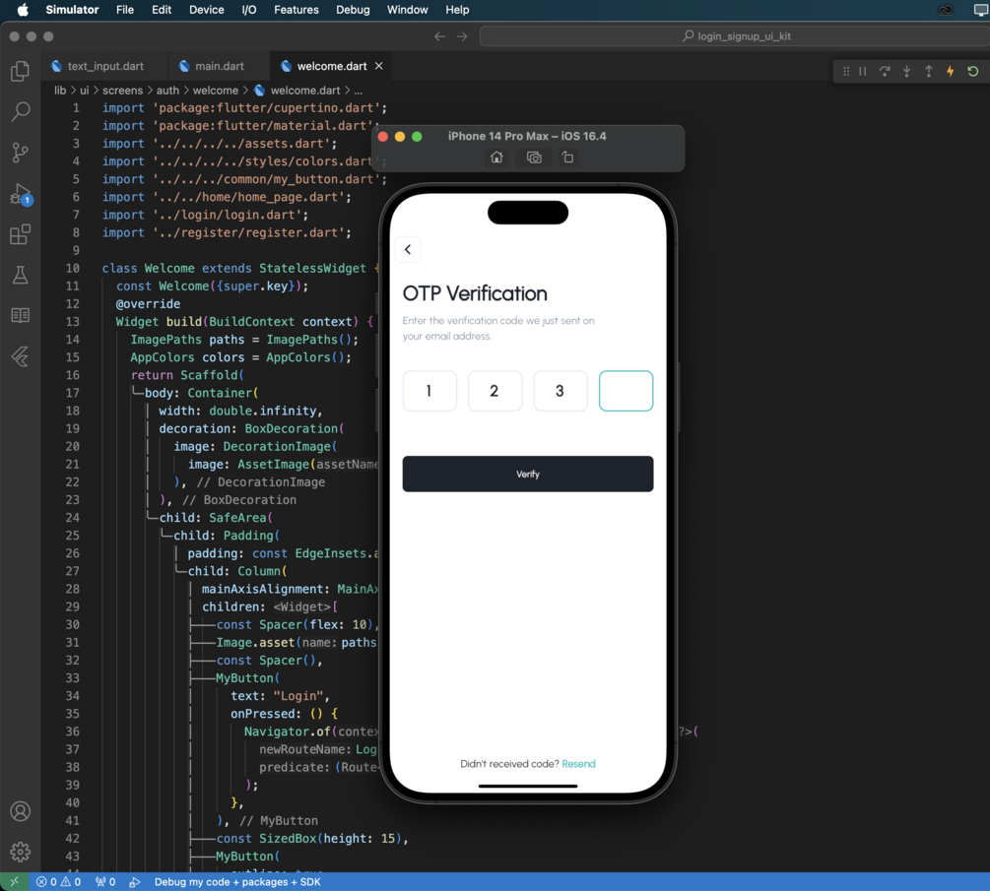Go back with editor navigation arrow
This screenshot has width=990, height=891.
click(439, 36)
